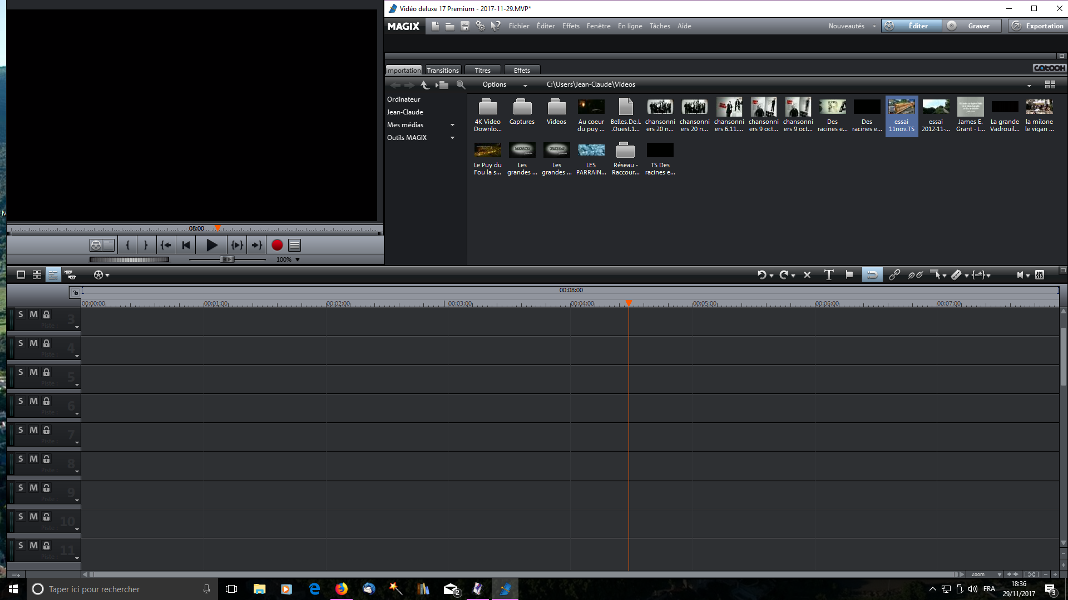The width and height of the screenshot is (1068, 600).
Task: Ungroup objects with broken chain icon
Action: click(915, 274)
